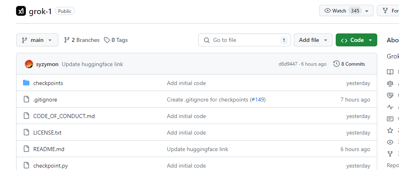Screen dimensions: 399x170
Task: Click the LICENSE.txt file icon
Action: click(x=26, y=133)
